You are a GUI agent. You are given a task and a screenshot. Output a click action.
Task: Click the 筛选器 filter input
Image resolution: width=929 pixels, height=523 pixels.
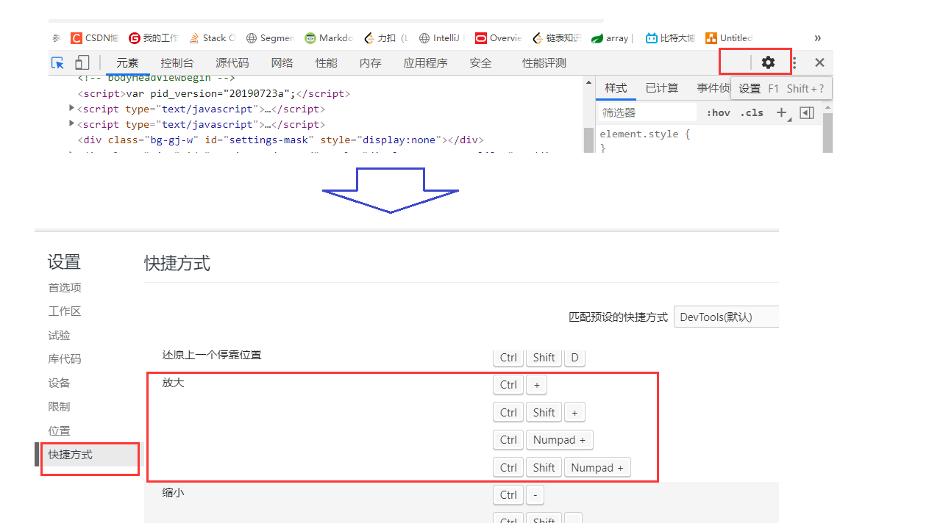point(647,112)
